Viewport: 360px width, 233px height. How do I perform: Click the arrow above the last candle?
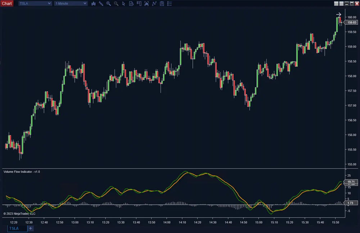coord(338,15)
